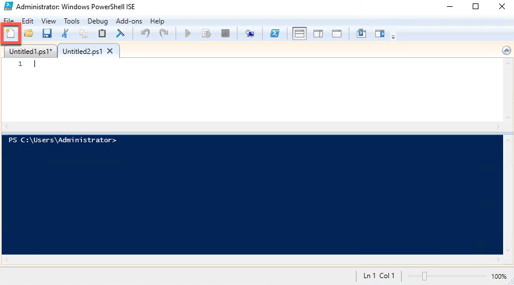Click the Ln 1 Col 1 indicator
This screenshot has height=285, width=514.
point(379,276)
